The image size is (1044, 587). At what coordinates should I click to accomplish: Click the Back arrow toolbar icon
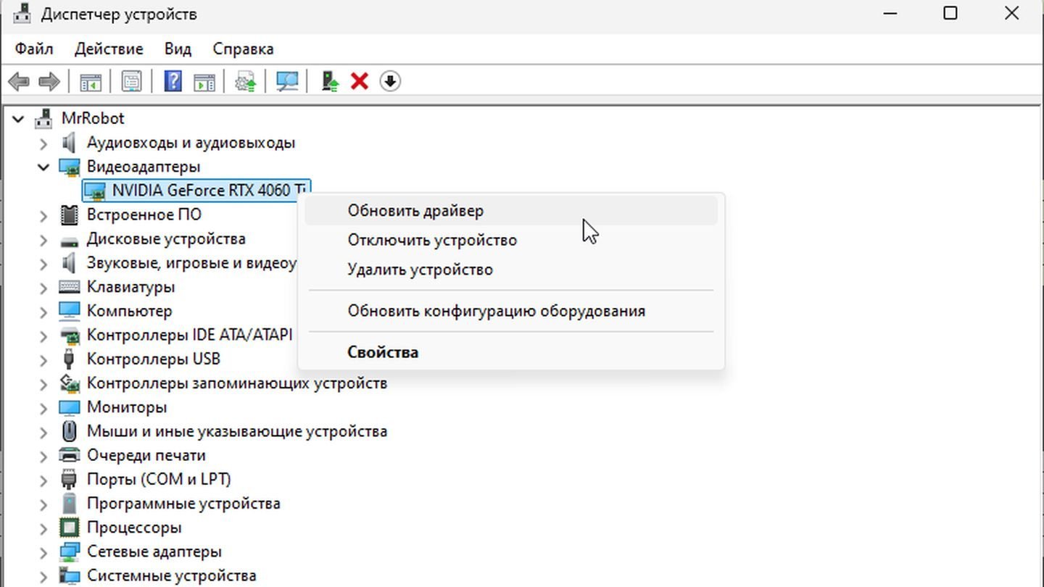[x=18, y=81]
